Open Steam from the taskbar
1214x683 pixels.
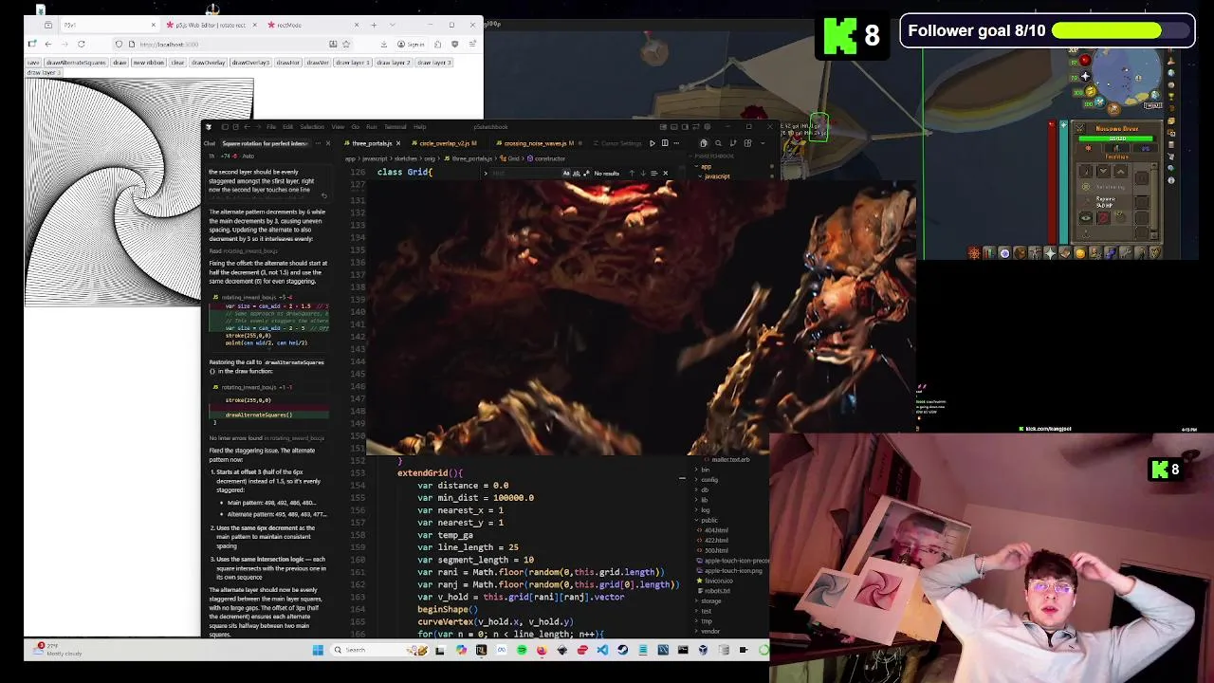[x=622, y=650]
